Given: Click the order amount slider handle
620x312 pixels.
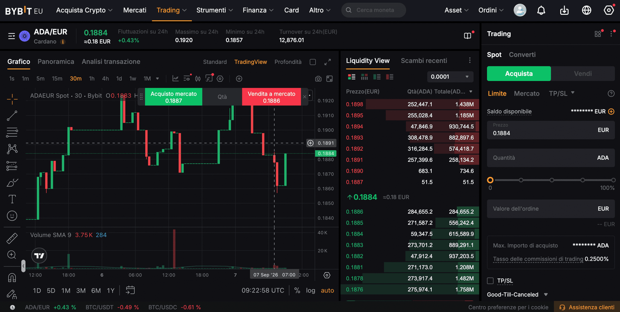Looking at the screenshot, I should tap(490, 180).
